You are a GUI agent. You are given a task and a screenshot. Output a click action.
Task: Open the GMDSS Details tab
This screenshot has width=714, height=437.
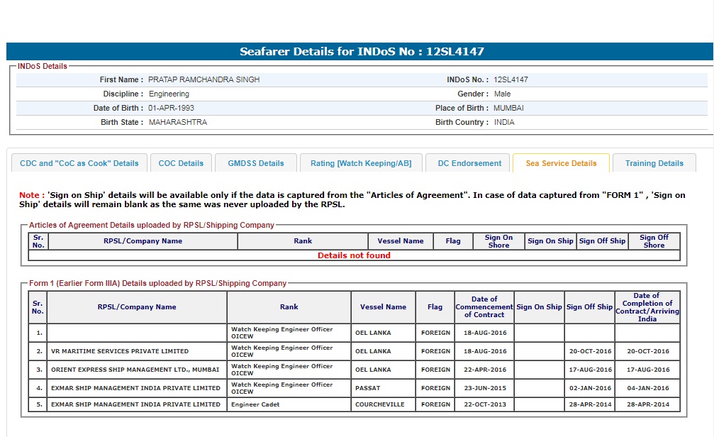pos(256,163)
